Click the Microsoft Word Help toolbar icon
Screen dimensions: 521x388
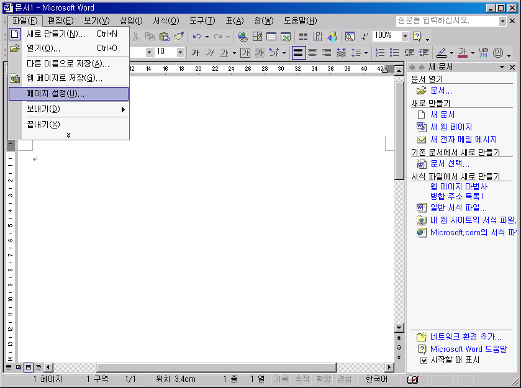(417, 36)
